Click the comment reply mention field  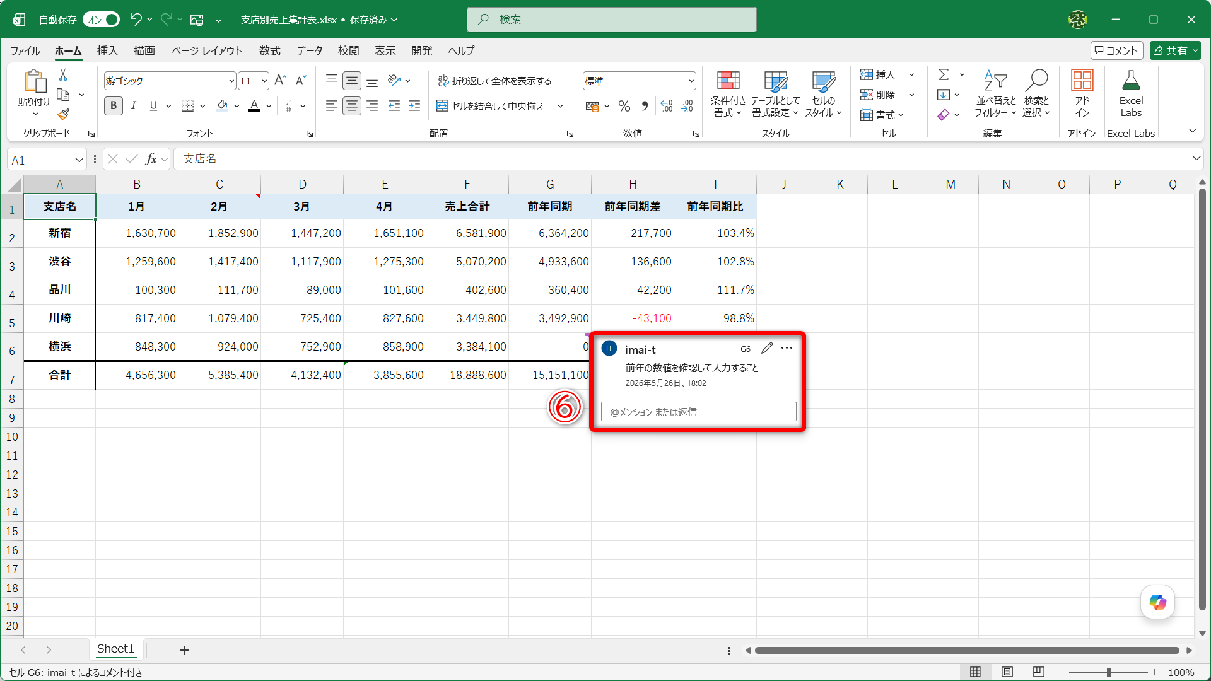pyautogui.click(x=698, y=412)
